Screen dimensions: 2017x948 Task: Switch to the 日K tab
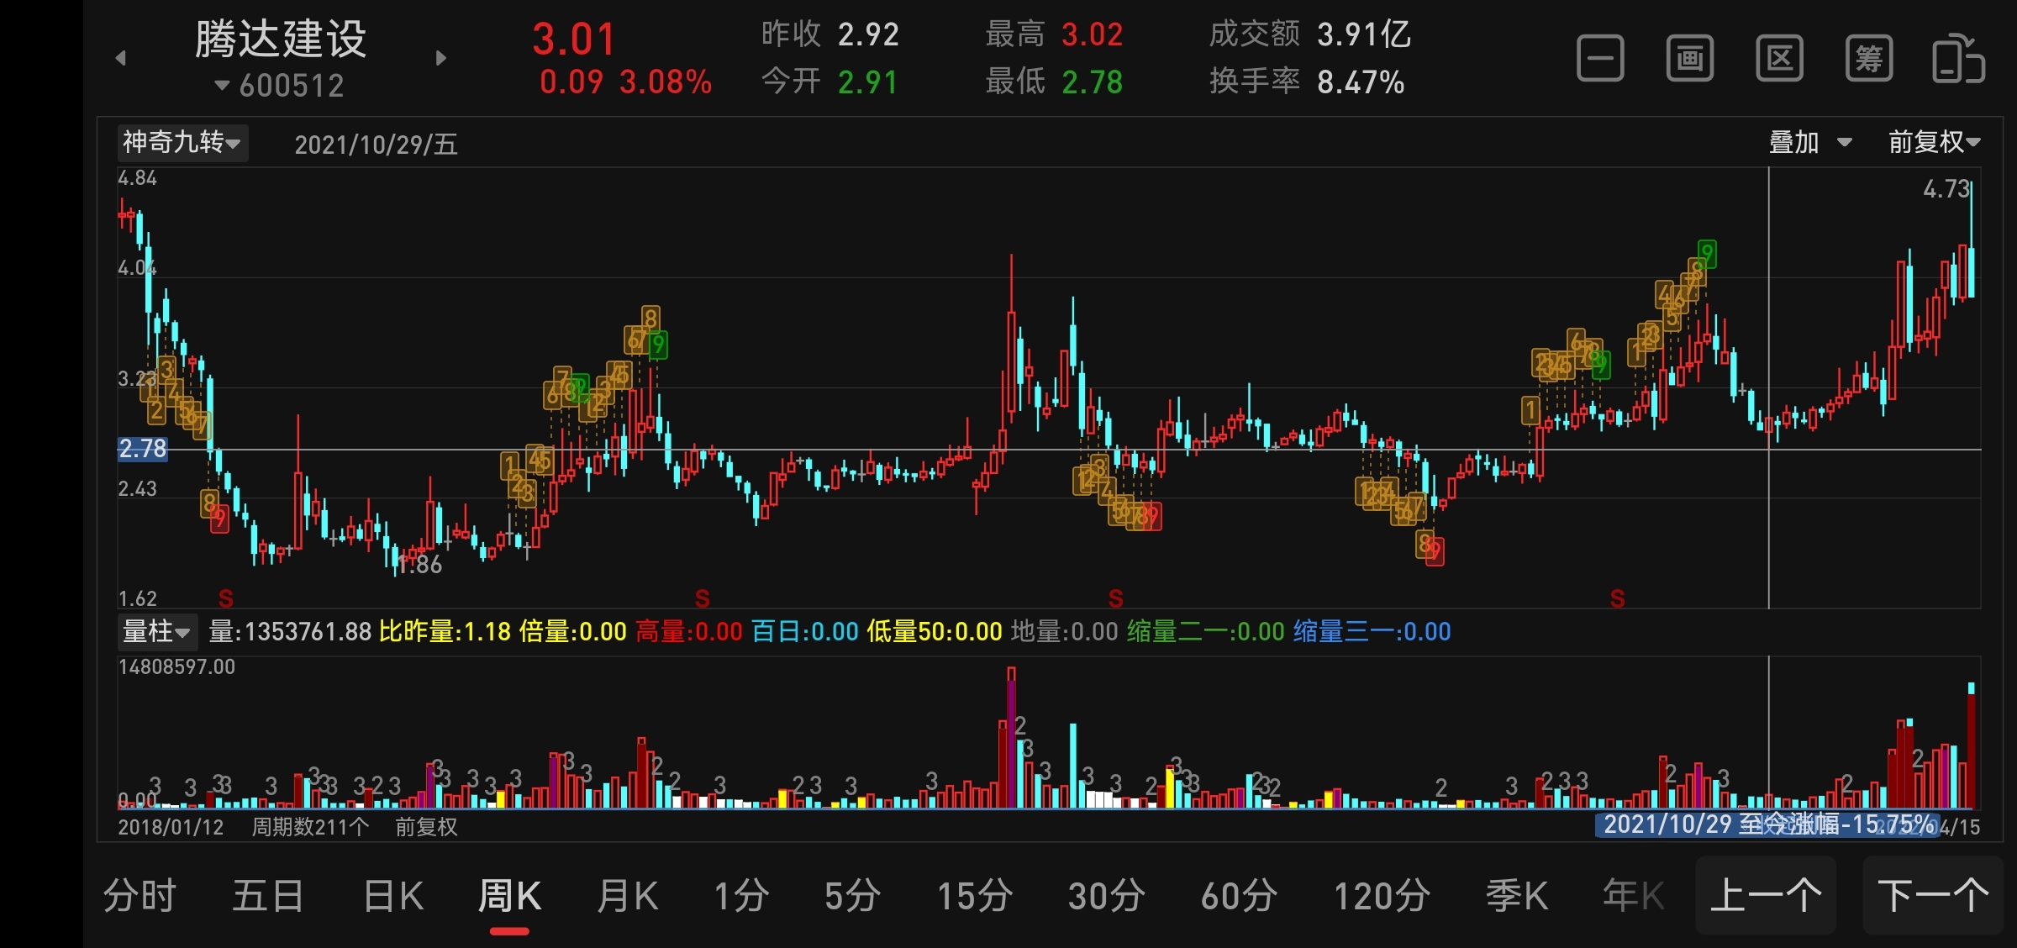click(393, 896)
